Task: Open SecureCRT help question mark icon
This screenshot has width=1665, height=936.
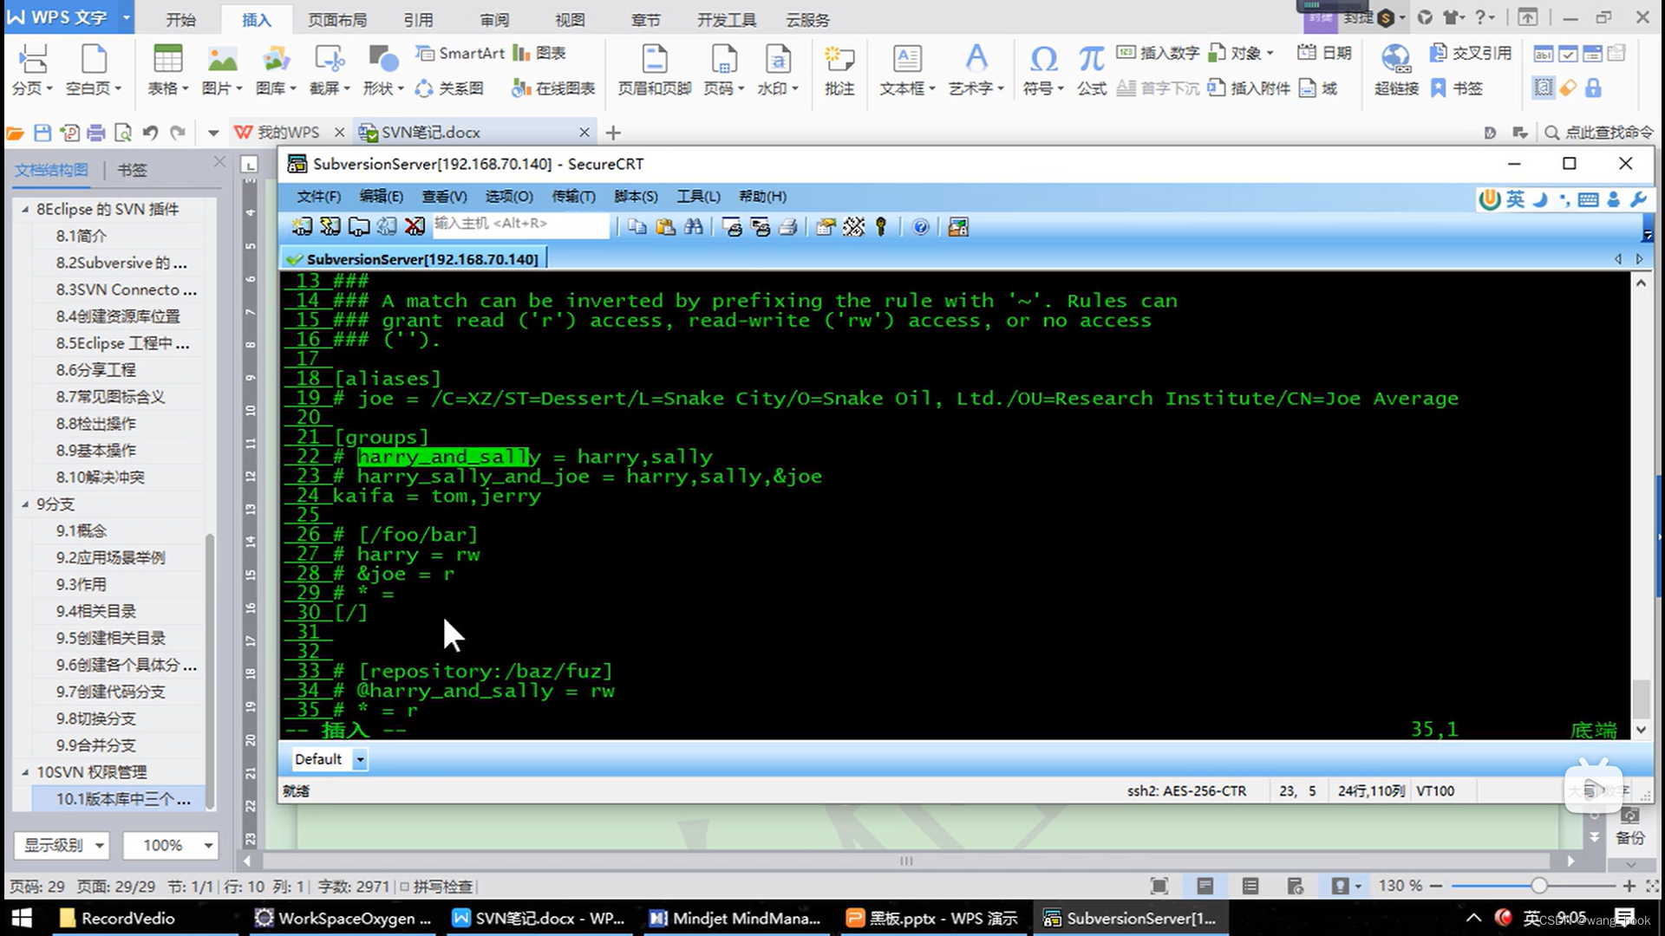Action: [921, 227]
